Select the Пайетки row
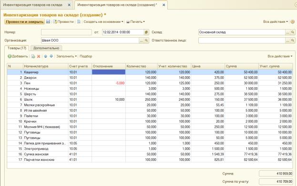This screenshot has height=186, width=297. tap(150, 116)
